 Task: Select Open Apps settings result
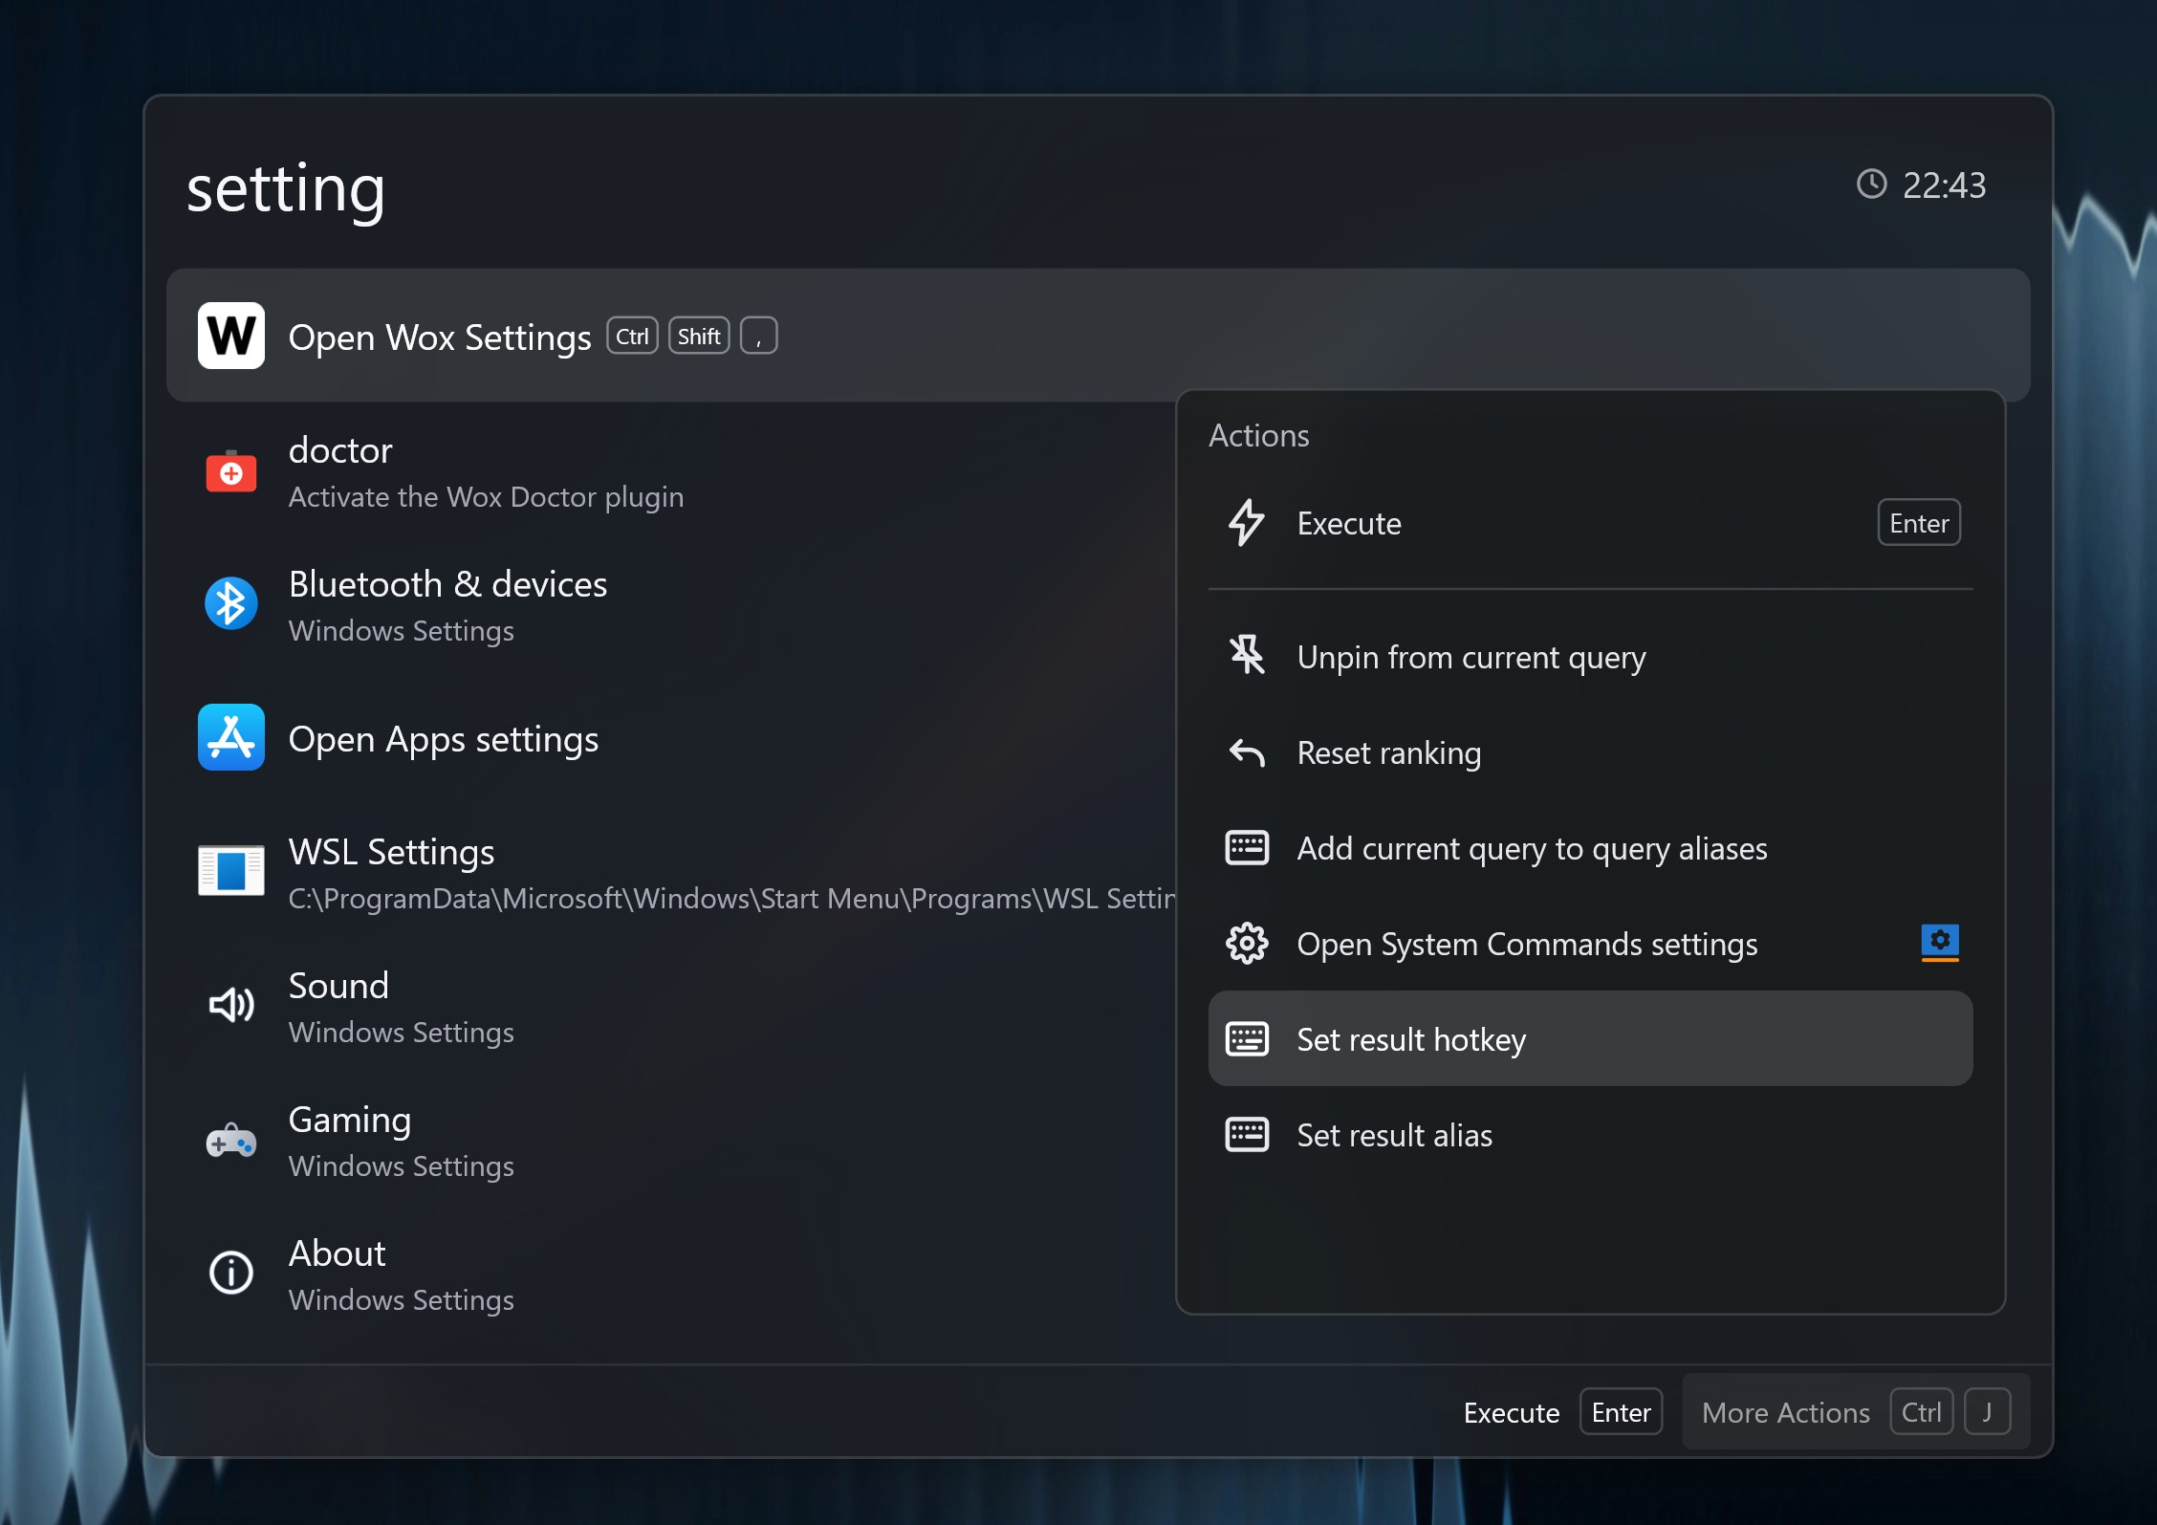pyautogui.click(x=669, y=738)
